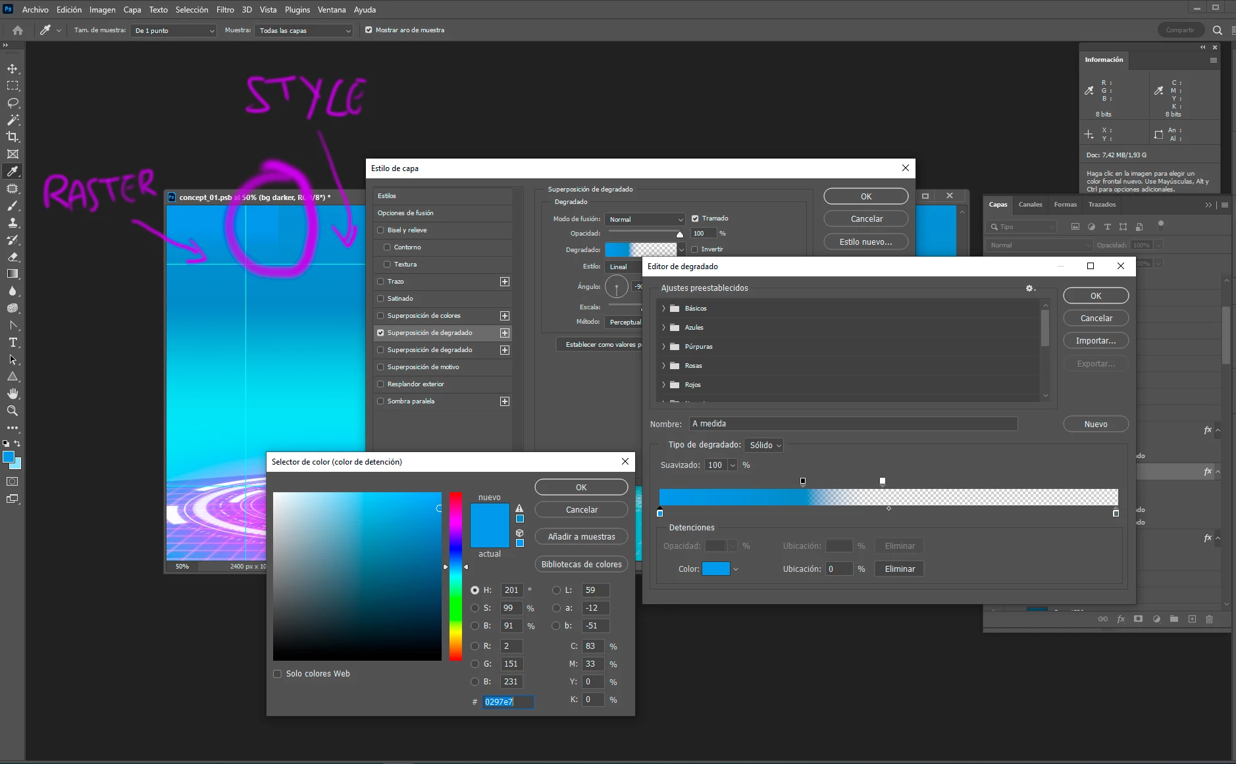Click the Home icon in options bar
1236x764 pixels.
click(18, 30)
